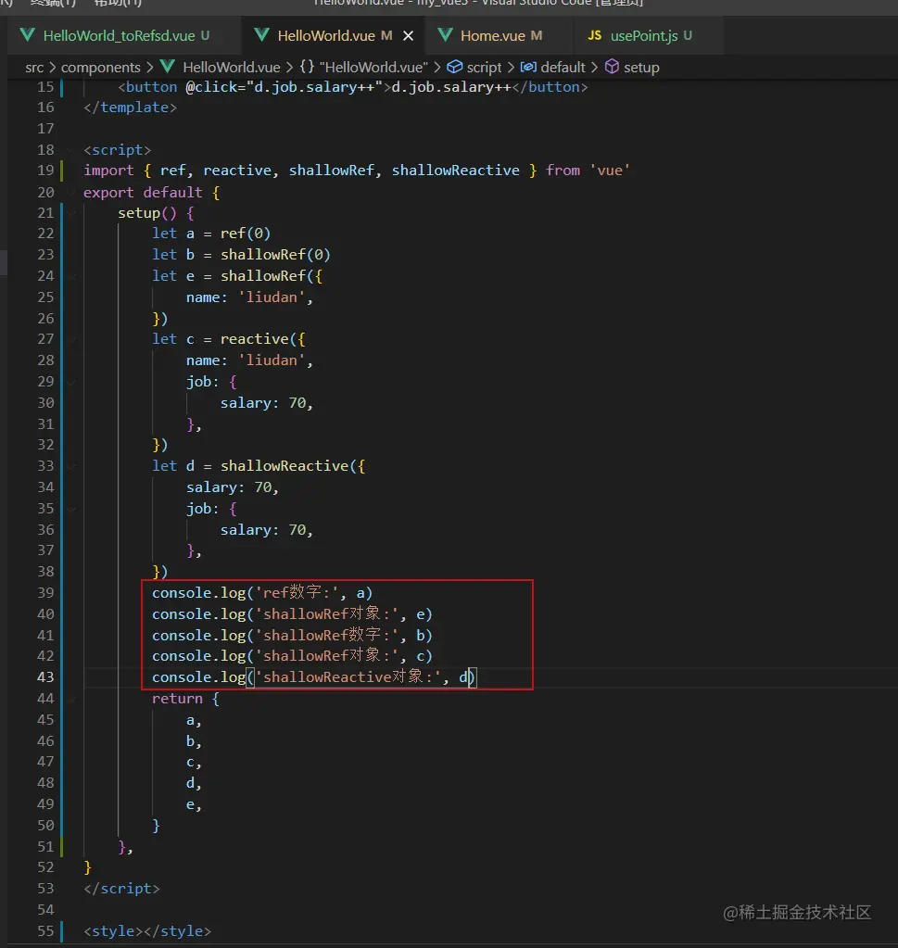
Task: Click the Vue icon on Home.vue tab
Action: [x=445, y=35]
